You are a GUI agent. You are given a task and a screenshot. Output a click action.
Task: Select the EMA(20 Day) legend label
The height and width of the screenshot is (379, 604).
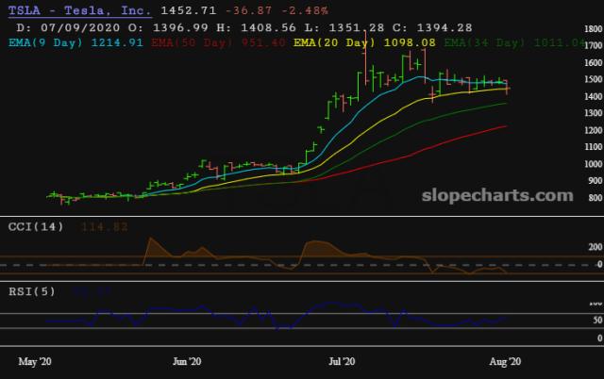pyautogui.click(x=334, y=42)
